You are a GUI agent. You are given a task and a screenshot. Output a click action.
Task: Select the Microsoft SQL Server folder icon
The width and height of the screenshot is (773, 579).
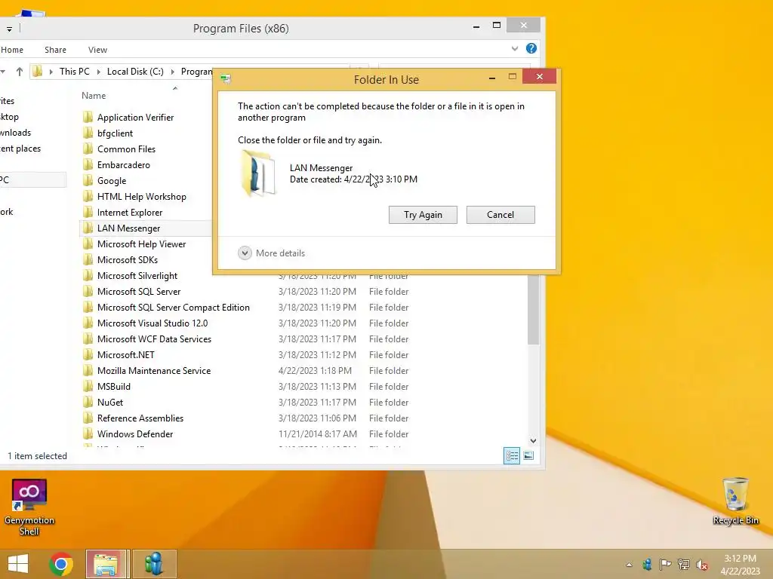tap(88, 292)
